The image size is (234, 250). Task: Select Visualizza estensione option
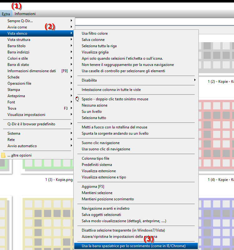(x=136, y=171)
